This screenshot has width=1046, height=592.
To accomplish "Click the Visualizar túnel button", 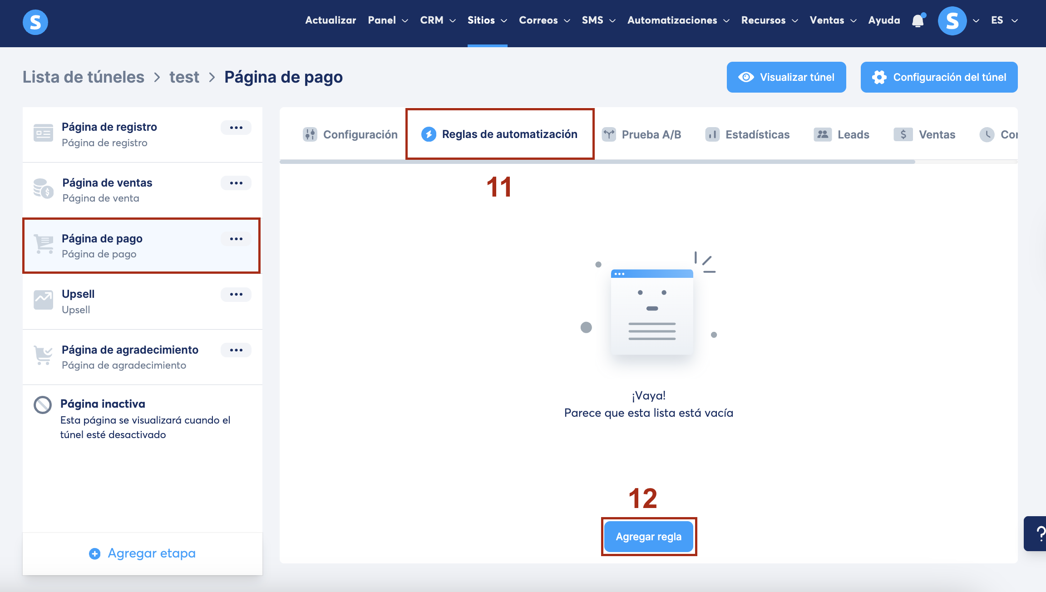I will point(786,77).
